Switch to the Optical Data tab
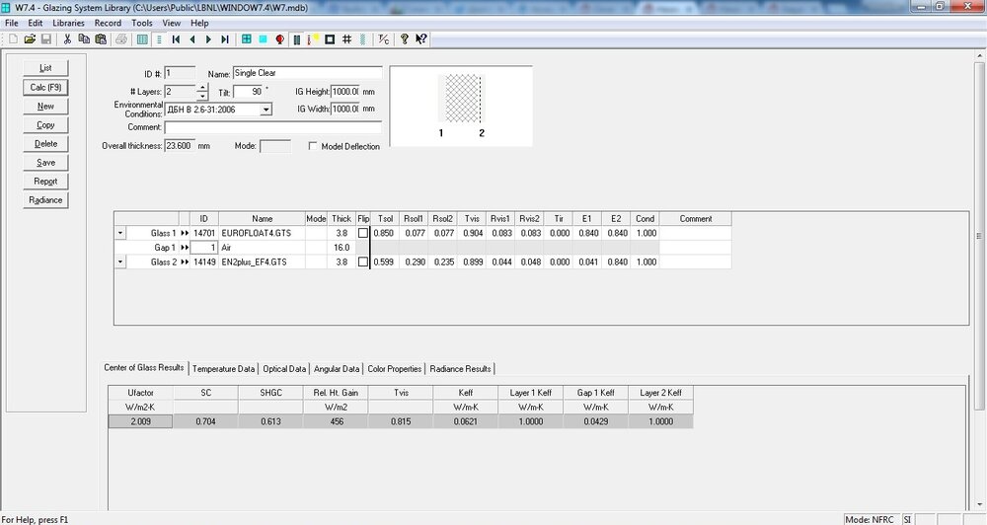Screen dimensions: 987x525 tap(284, 369)
